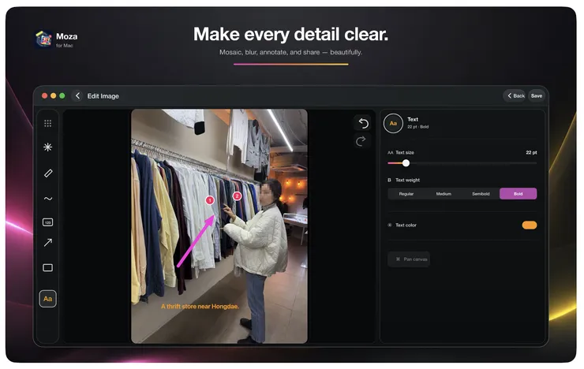Redo the last undone edit

(361, 141)
